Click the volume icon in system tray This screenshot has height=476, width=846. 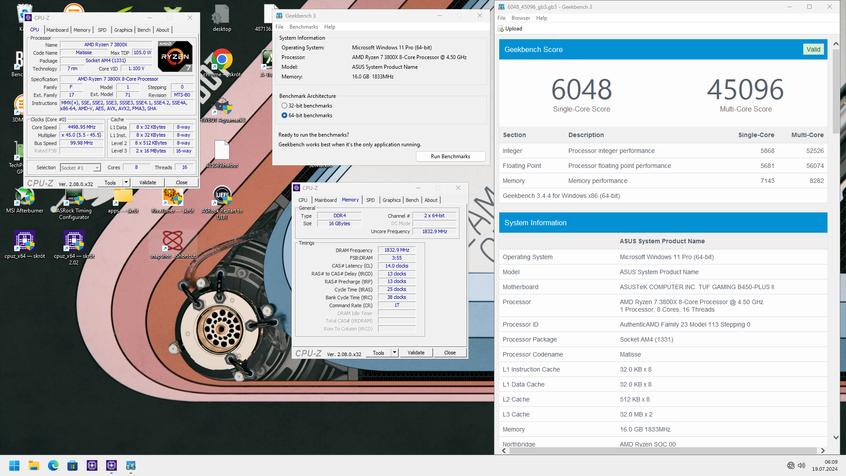pyautogui.click(x=801, y=465)
